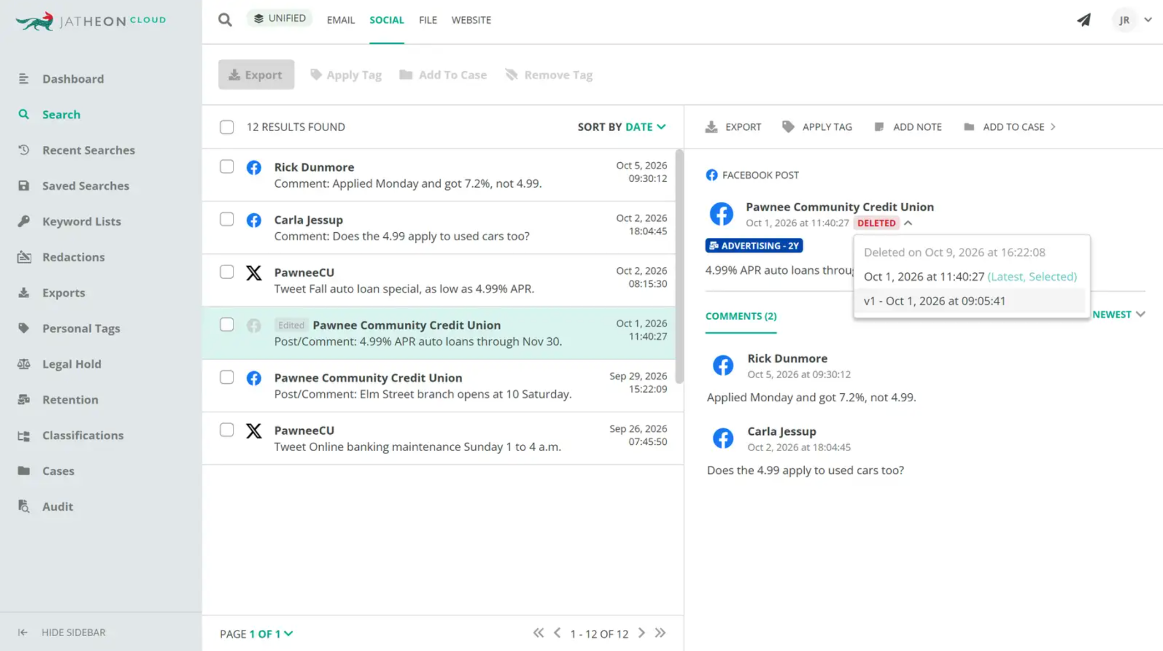
Task: Click the Export button in toolbar
Action: coord(256,74)
